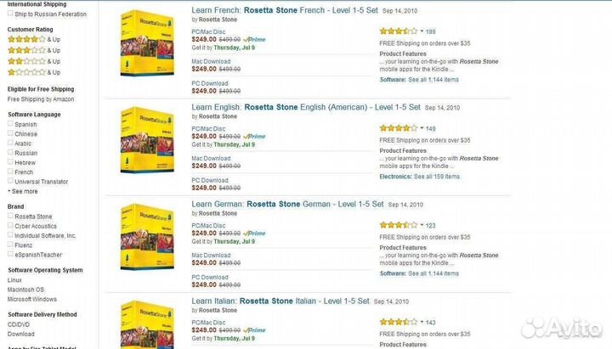Enable the Ship to Russian Federation checkbox

(x=10, y=14)
